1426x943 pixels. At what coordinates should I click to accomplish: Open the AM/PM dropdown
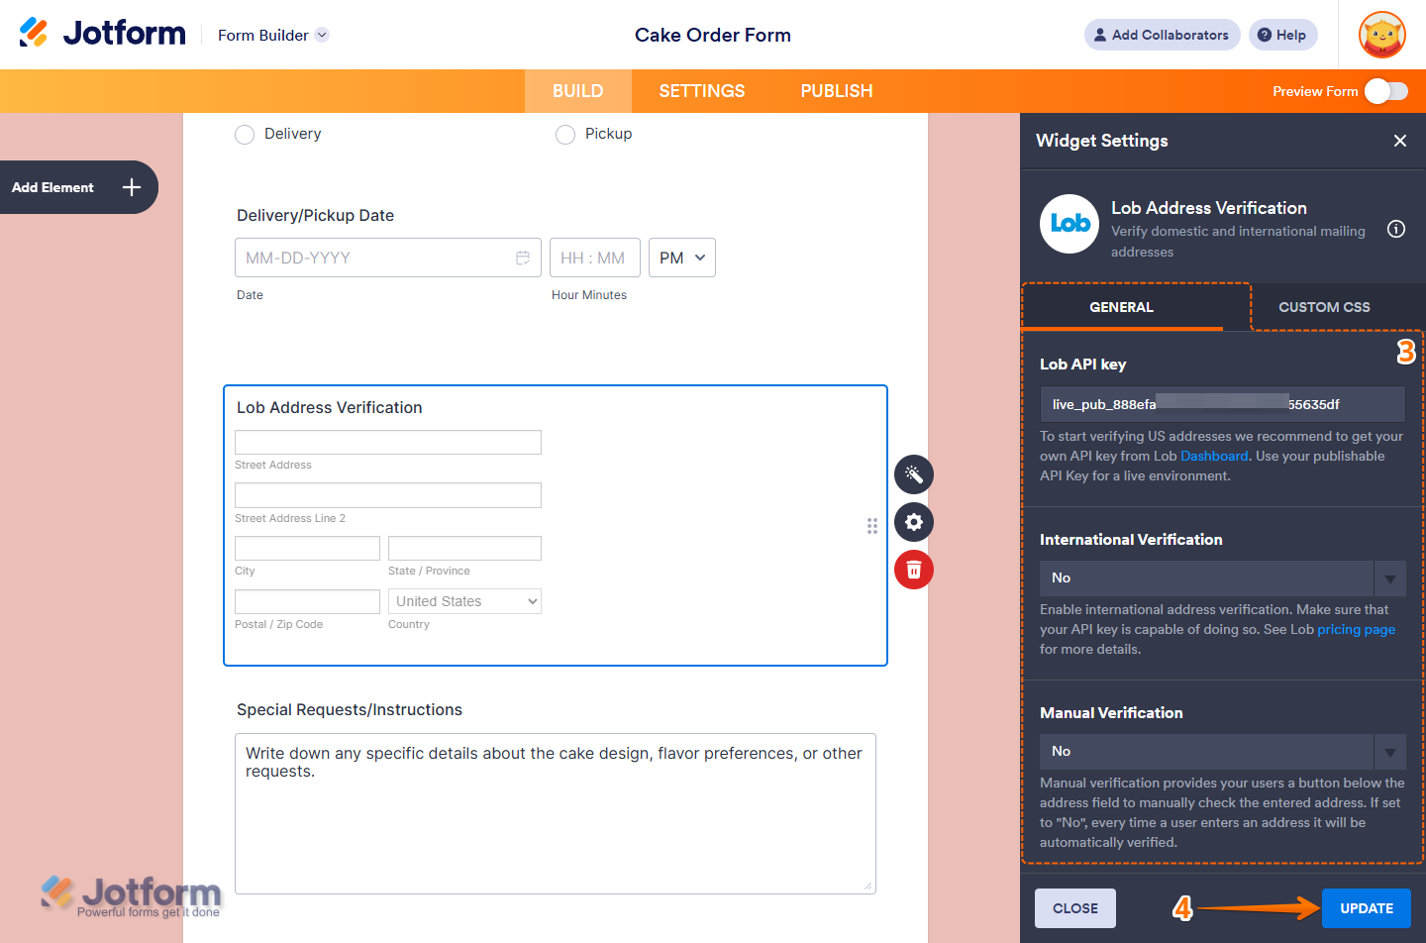[x=681, y=257]
